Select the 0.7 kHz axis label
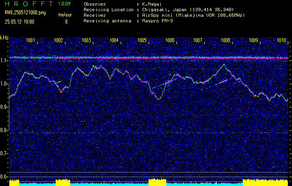Screen dimensions: 292x186 [4, 153]
